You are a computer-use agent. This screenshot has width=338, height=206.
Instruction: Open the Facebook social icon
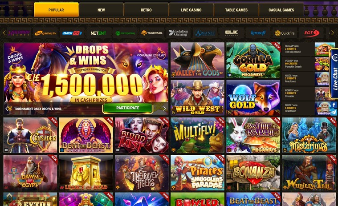click(334, 105)
